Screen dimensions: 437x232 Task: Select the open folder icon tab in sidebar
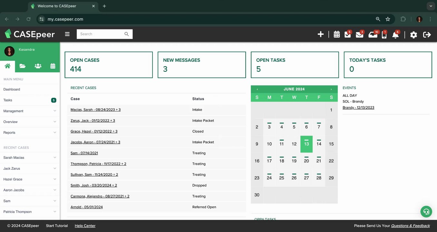(22, 66)
